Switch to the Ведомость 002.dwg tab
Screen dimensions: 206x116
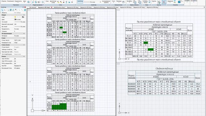[x=72, y=7]
